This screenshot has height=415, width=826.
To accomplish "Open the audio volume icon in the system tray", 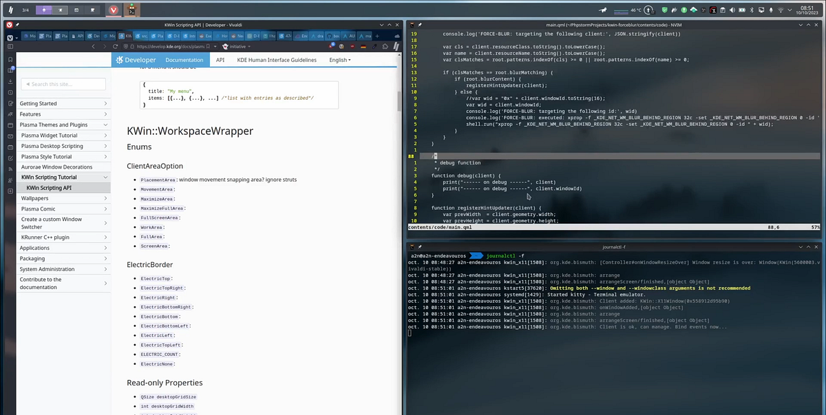I will tap(732, 10).
